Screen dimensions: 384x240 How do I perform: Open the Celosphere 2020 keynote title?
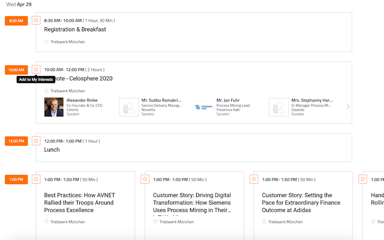[x=84, y=78]
